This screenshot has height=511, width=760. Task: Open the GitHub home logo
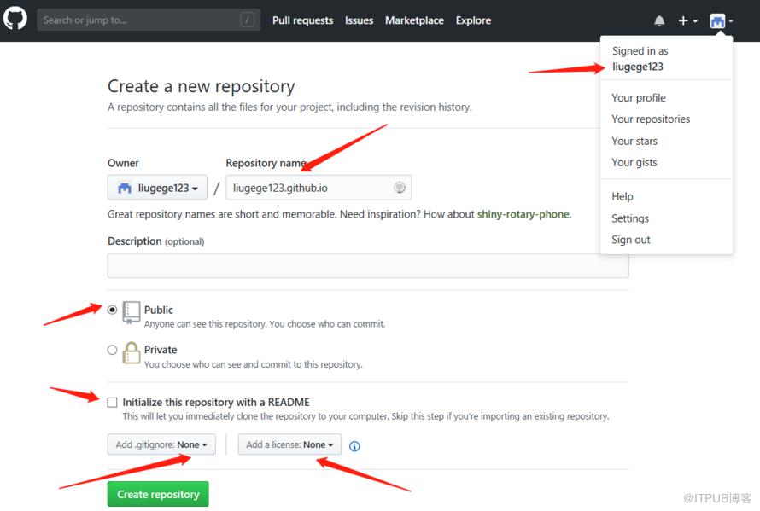point(15,20)
